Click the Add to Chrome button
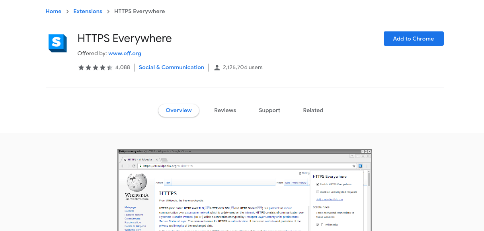484x231 pixels. pos(414,39)
